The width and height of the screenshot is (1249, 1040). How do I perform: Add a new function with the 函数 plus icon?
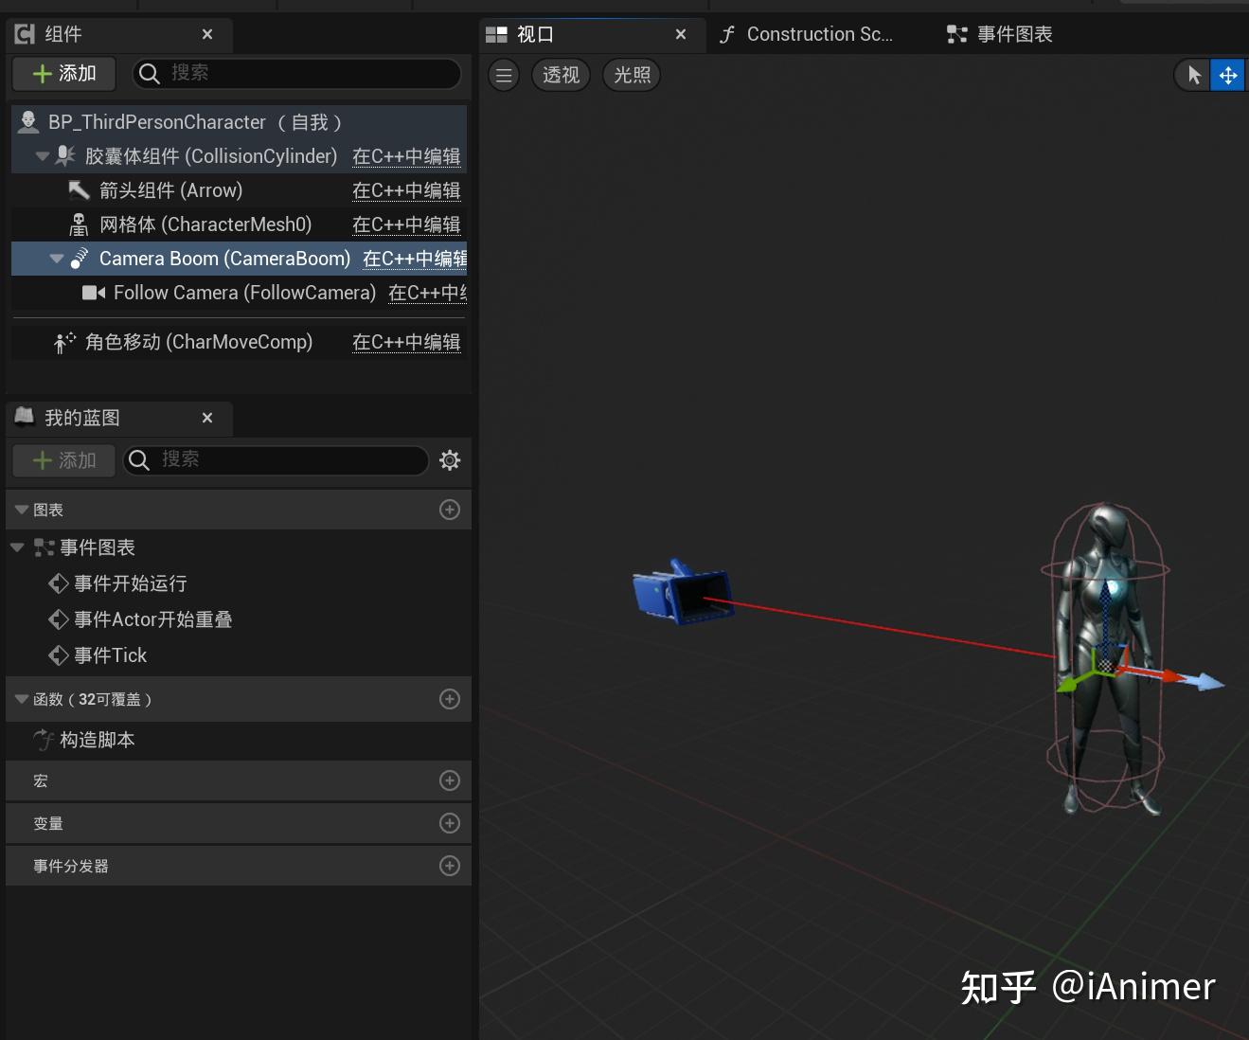[x=450, y=699]
